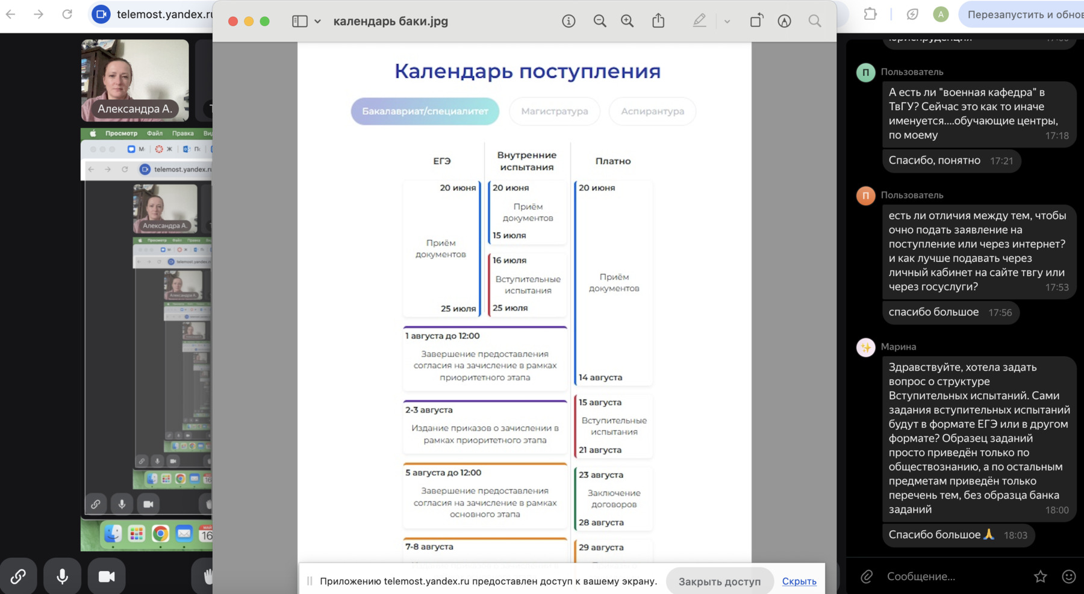Screen dimensions: 1084x594
Task: Toggle the Markup pencil tool
Action: [x=699, y=21]
